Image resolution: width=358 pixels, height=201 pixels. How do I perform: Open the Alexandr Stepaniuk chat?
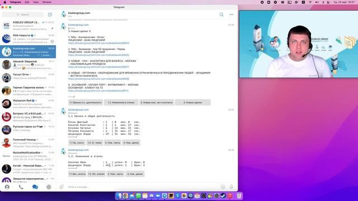pos(28,65)
